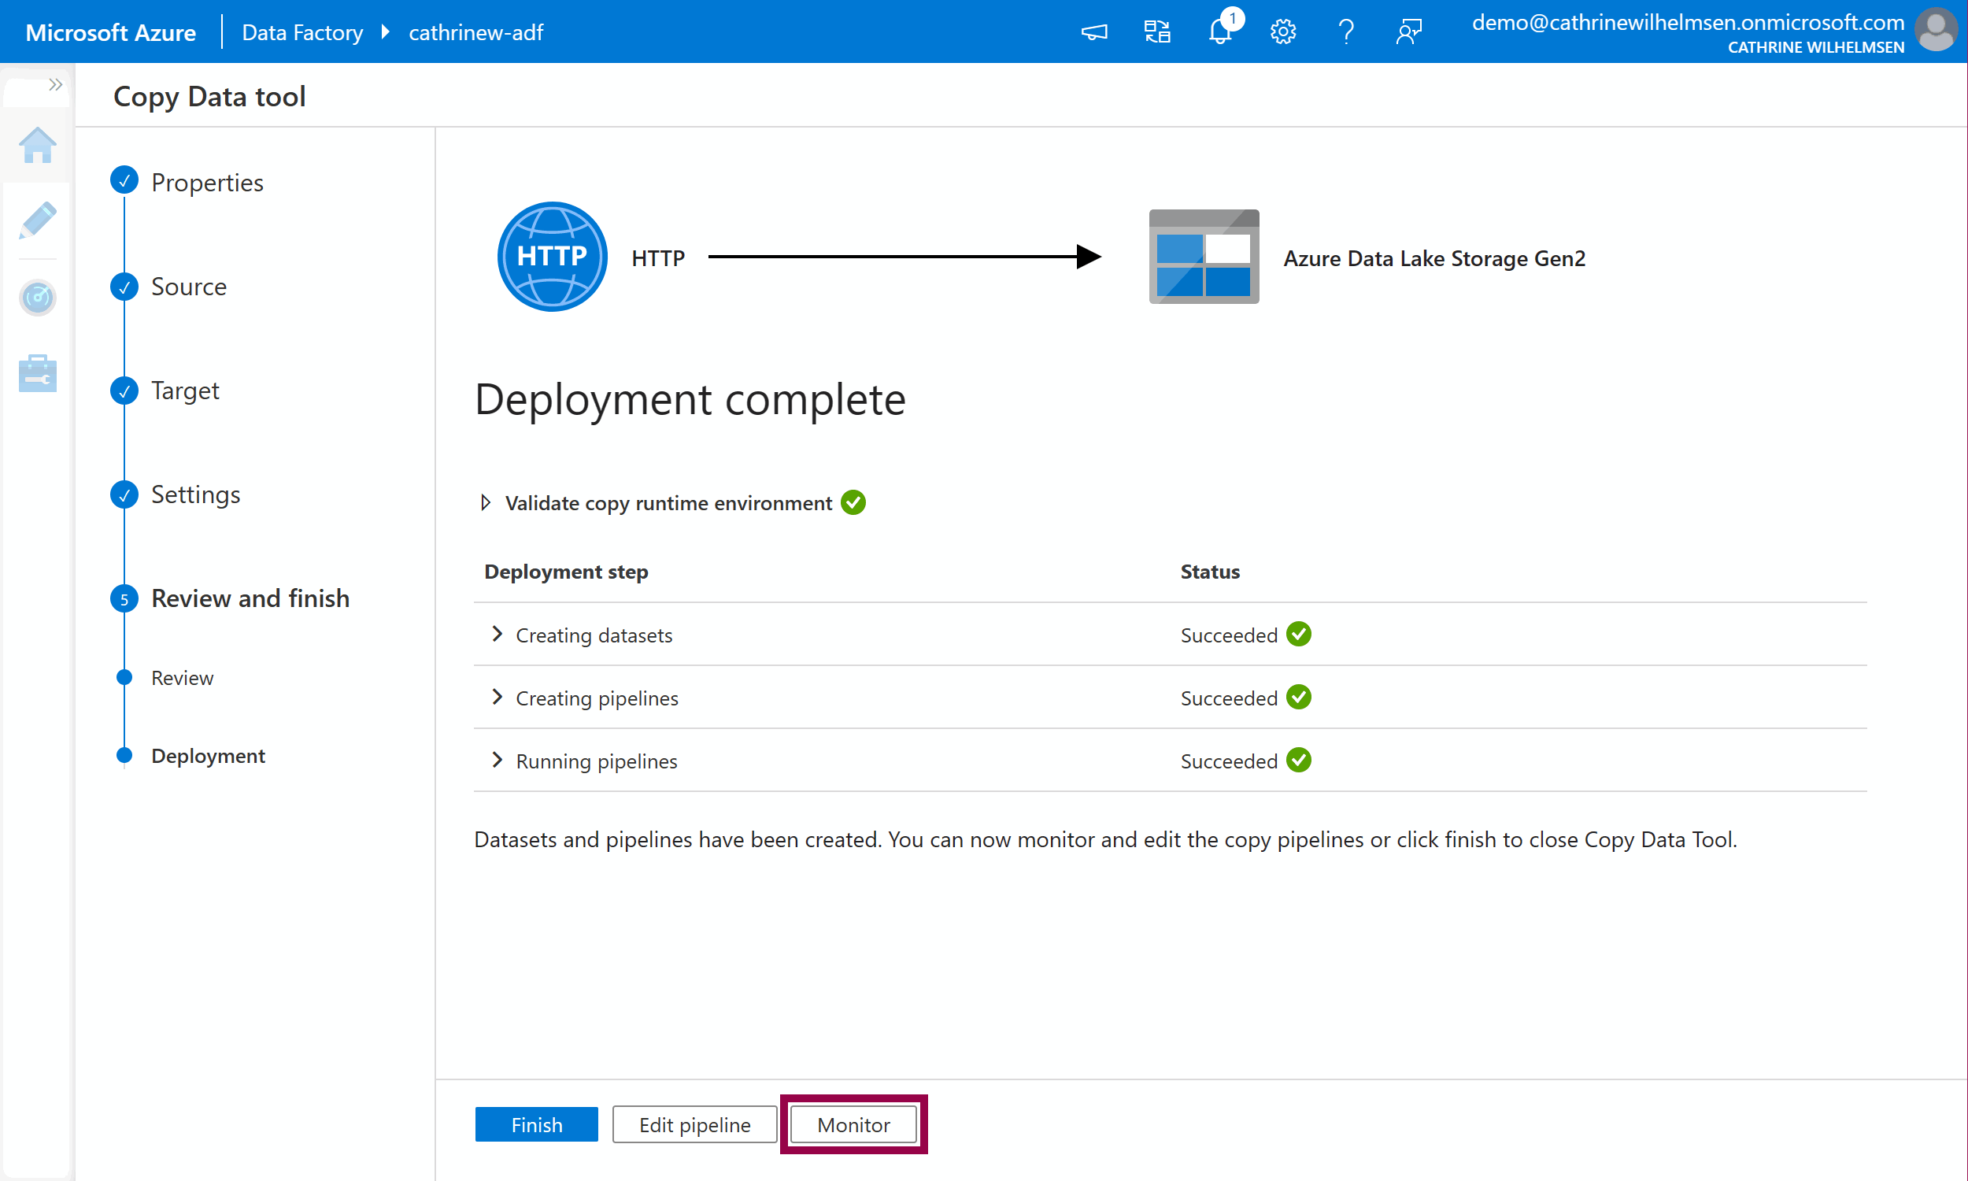Expand the left sidebar with chevrons

[x=55, y=84]
